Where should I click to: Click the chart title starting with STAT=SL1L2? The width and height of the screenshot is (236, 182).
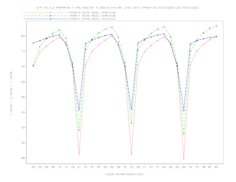tap(117, 8)
